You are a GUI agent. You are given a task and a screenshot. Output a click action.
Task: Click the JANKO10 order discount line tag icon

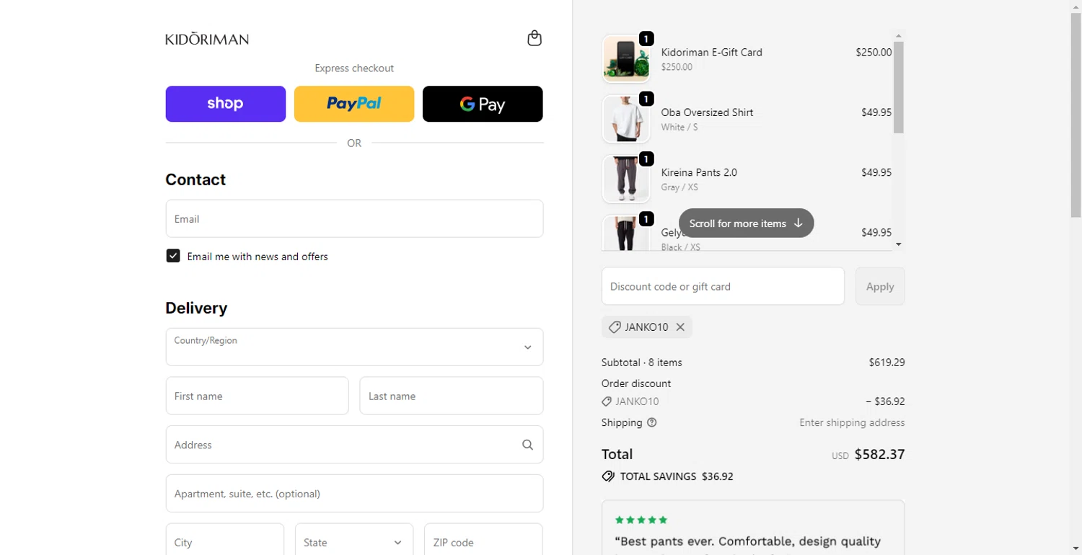[607, 401]
